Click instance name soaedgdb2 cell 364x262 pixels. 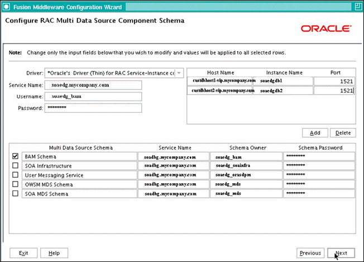282,90
